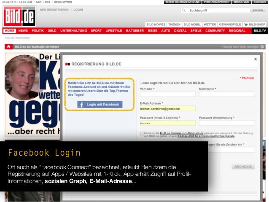Open BILD.TV in the navigation bar
This screenshot has height=202, width=269.
[x=260, y=31]
